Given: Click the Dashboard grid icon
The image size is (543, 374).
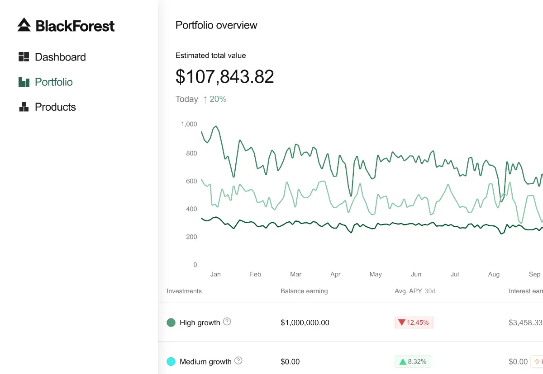Looking at the screenshot, I should (x=24, y=57).
